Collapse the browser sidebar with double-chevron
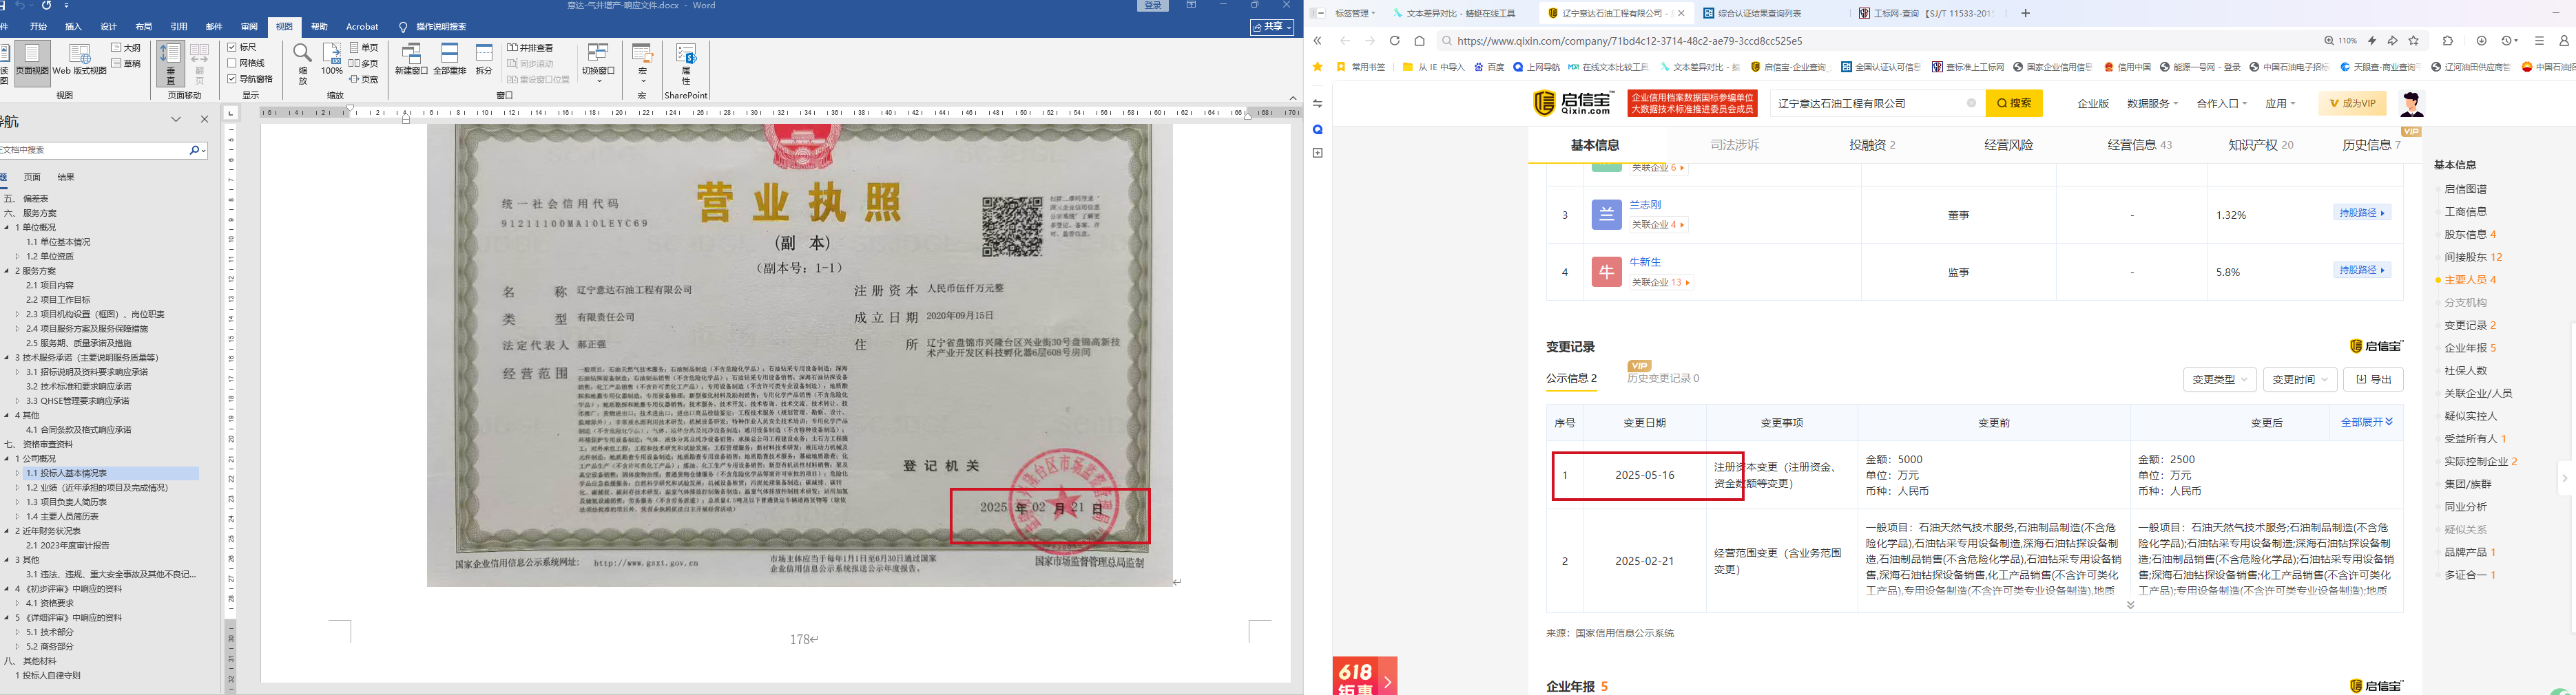Viewport: 2576px width, 695px height. click(1317, 41)
